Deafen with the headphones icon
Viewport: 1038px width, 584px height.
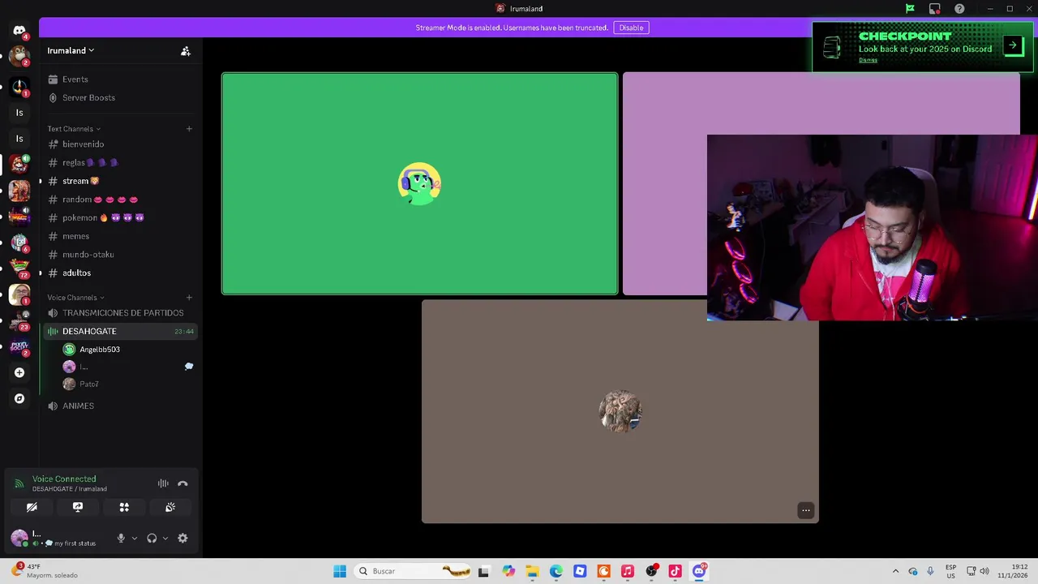(152, 539)
